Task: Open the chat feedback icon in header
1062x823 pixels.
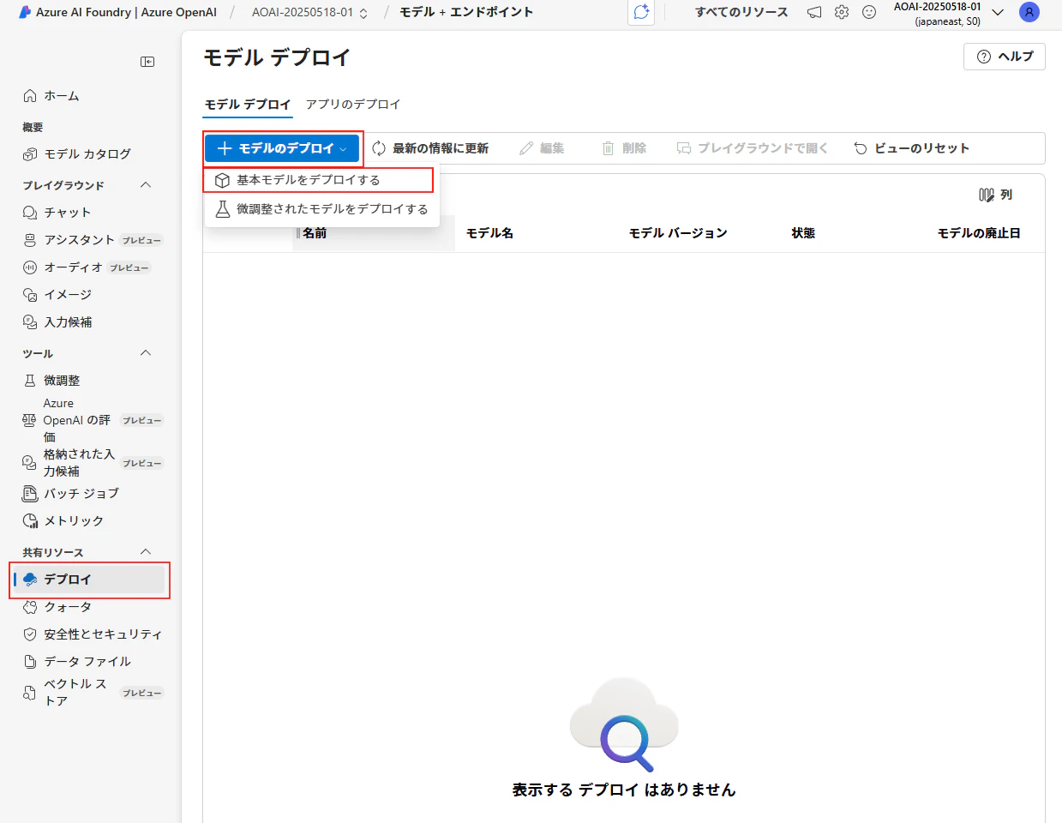Action: tap(641, 12)
